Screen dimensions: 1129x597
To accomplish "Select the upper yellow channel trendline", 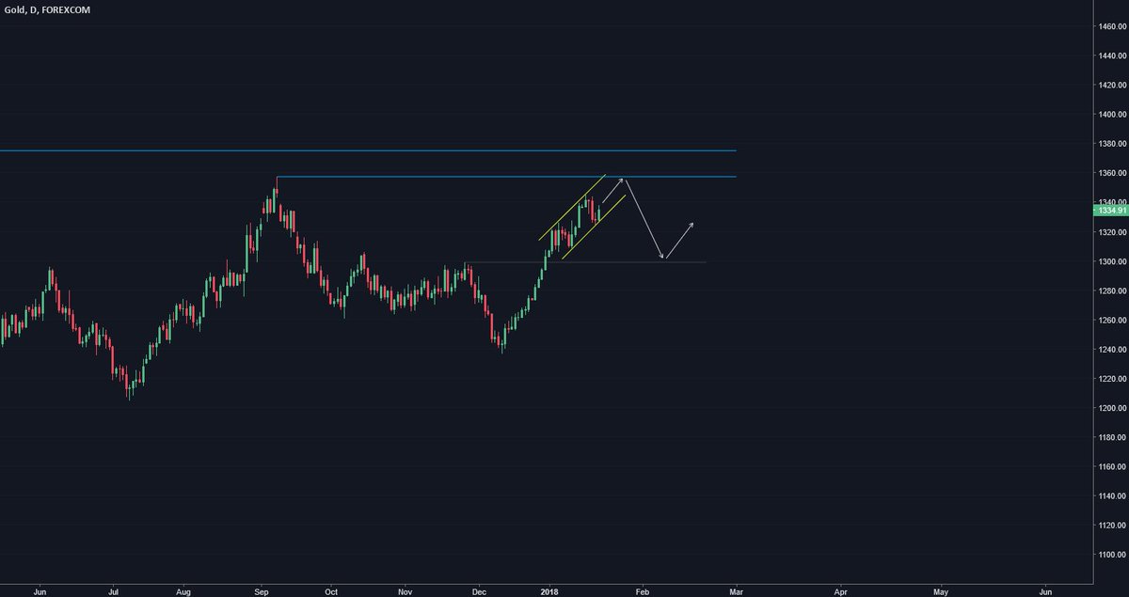I will 572,207.
